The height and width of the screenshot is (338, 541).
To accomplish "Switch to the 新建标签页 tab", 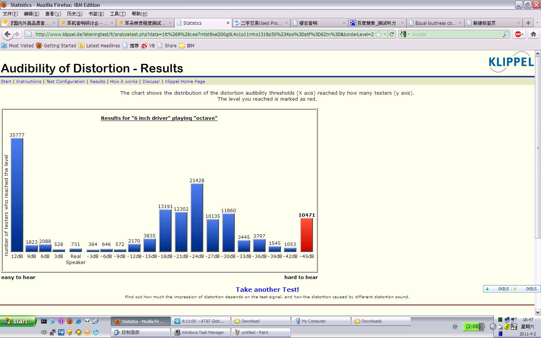I will (493, 23).
